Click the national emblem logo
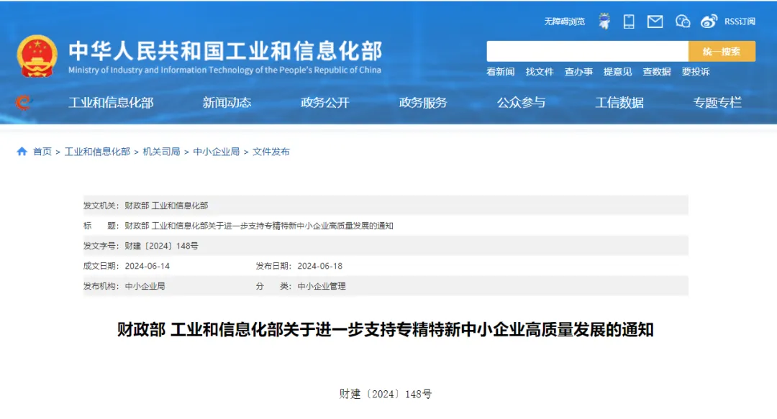Viewport: 777px width, 419px height. [37, 56]
